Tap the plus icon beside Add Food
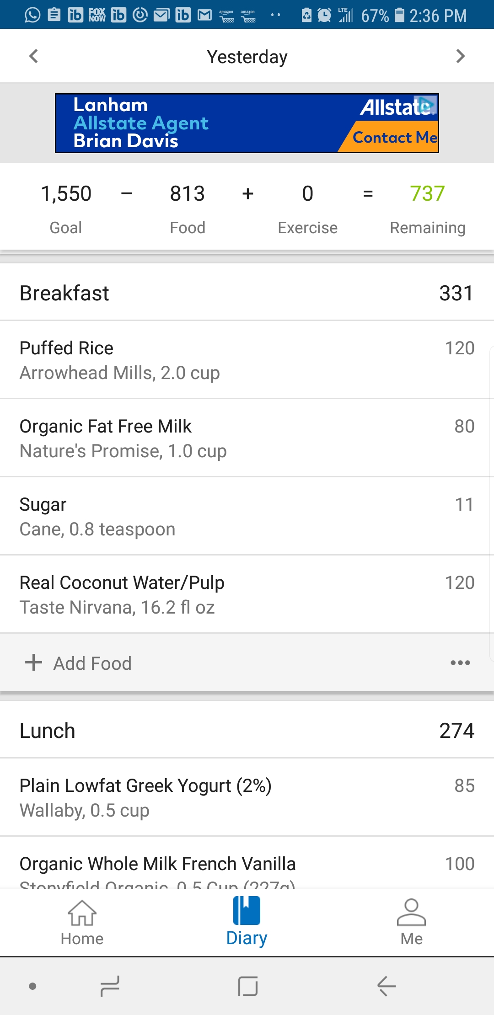This screenshot has width=494, height=1015. click(x=33, y=662)
